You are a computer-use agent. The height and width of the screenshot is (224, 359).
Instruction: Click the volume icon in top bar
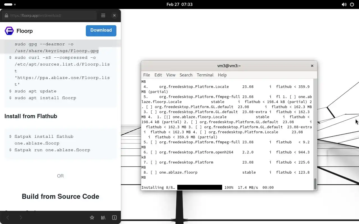[344, 4]
